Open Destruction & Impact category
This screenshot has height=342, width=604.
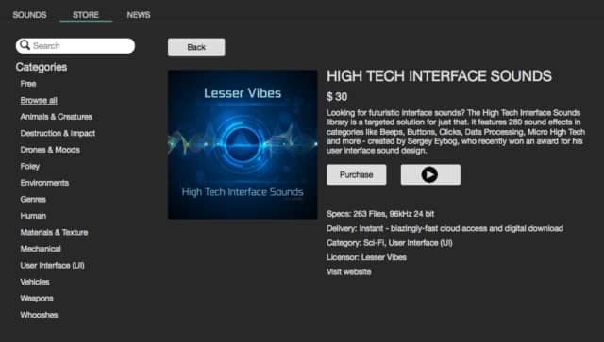click(x=58, y=133)
